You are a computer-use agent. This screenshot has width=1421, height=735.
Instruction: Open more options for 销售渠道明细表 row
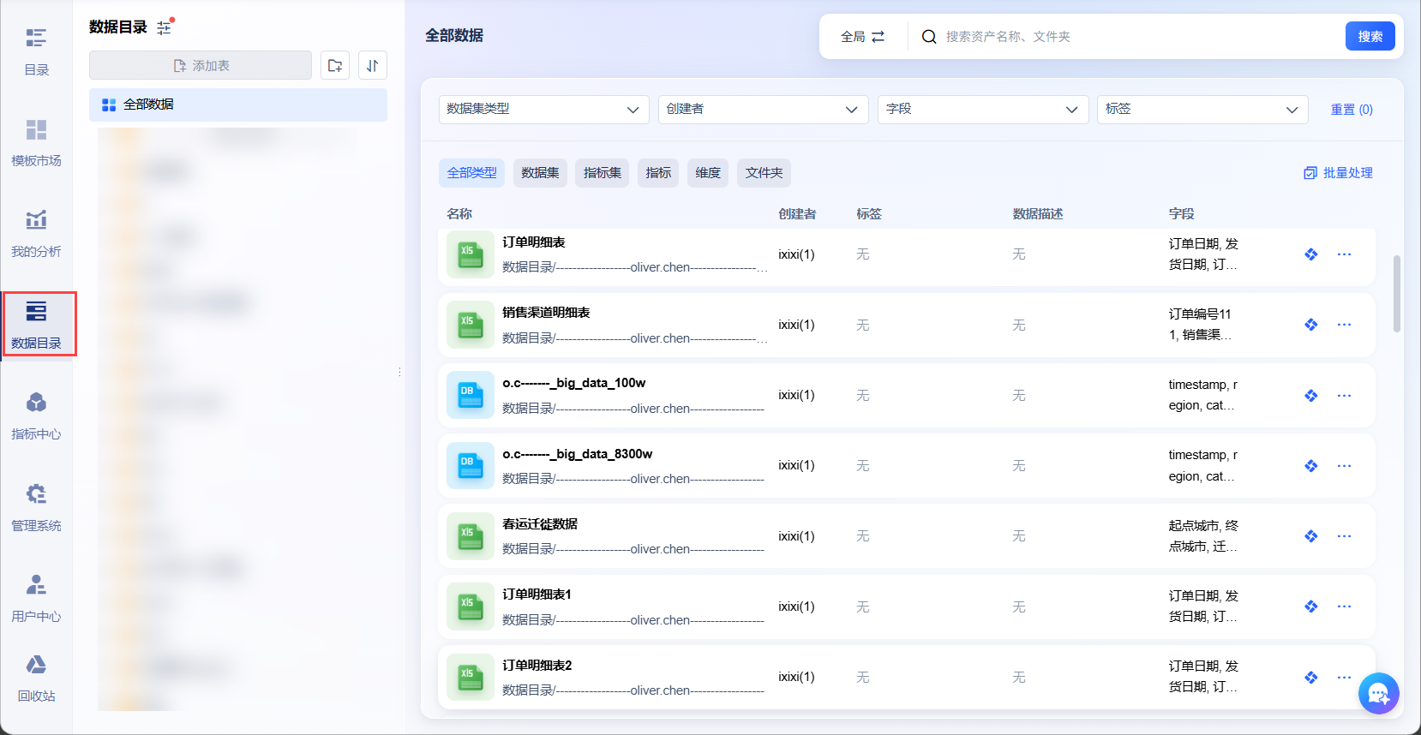pos(1344,325)
